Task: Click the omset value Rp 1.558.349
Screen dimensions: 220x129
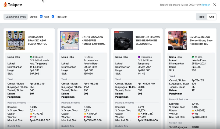Action: [x=37, y=84]
